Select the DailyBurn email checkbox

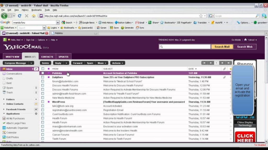click(x=43, y=77)
